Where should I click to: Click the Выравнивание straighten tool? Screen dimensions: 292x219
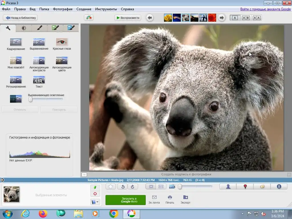coord(39,42)
